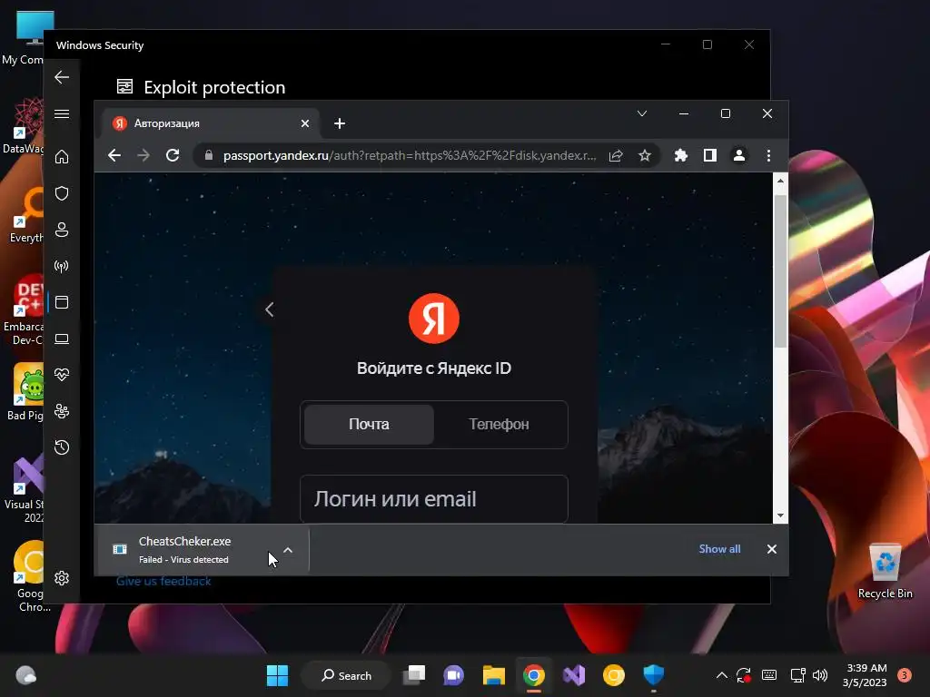930x697 pixels.
Task: Open Firewall & network protection icon
Action: coord(62,266)
